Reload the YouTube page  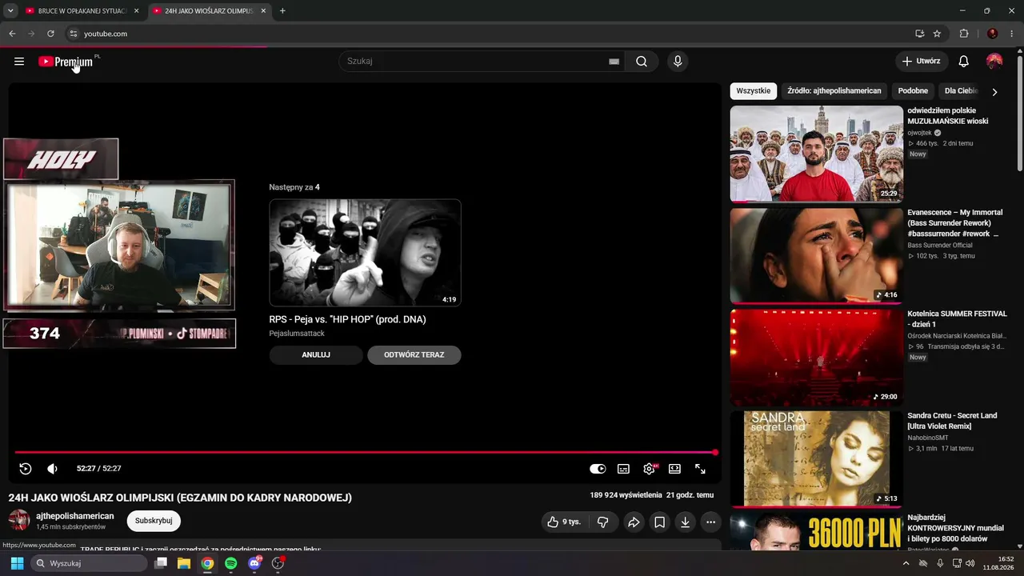tap(50, 34)
